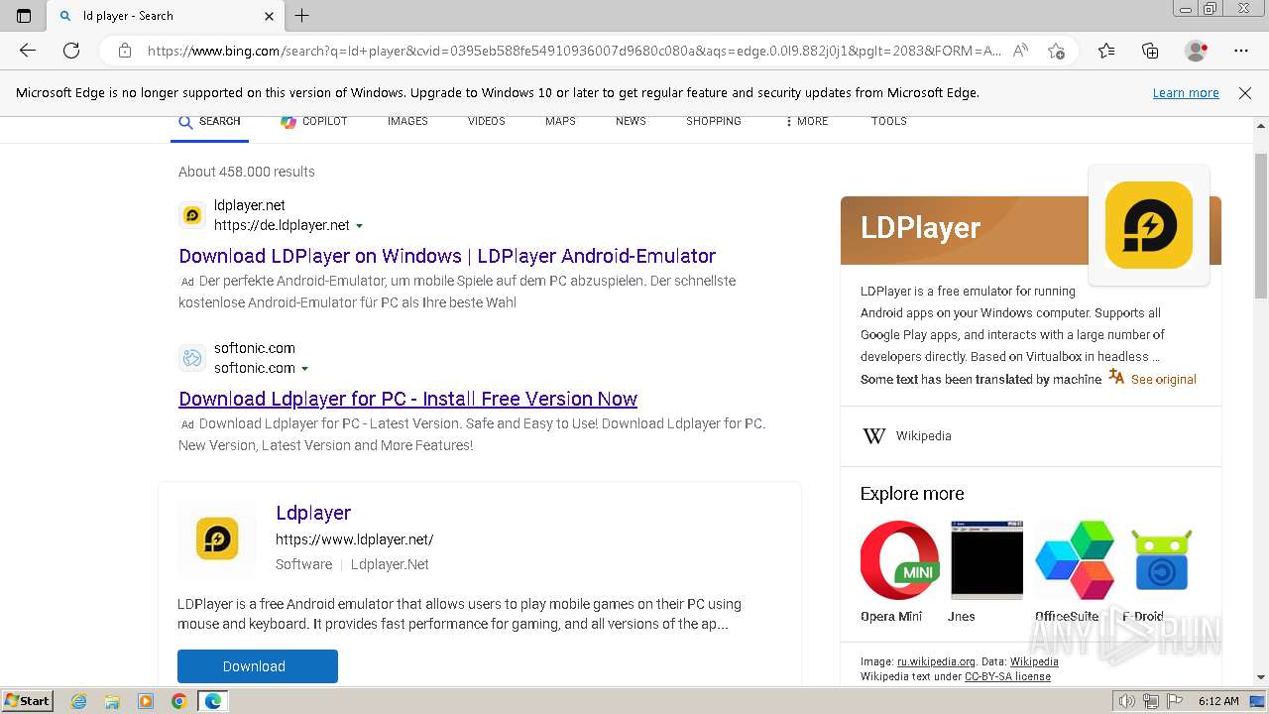Click the Learn more link in notification
The height and width of the screenshot is (714, 1269).
coord(1186,93)
